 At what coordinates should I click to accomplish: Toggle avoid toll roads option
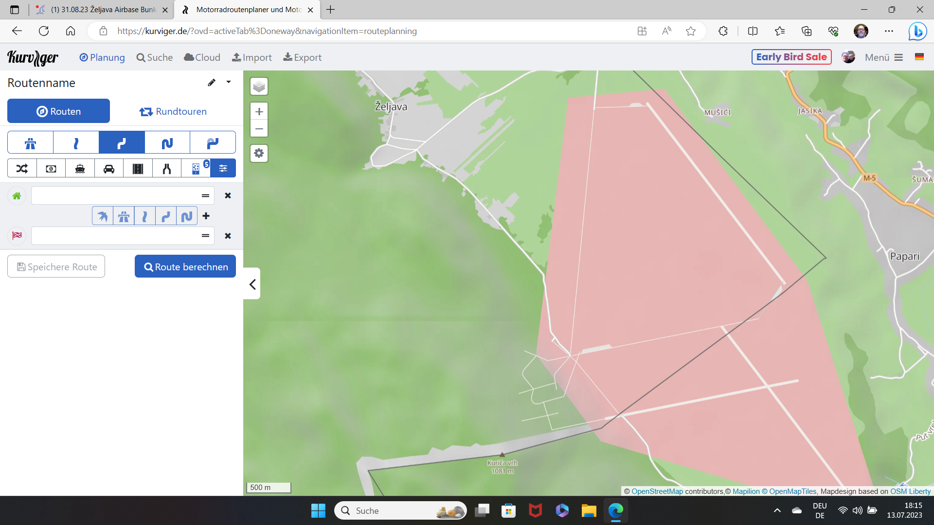point(51,168)
